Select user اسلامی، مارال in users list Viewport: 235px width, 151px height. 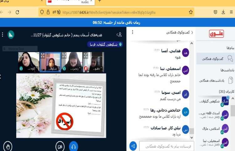214,129
